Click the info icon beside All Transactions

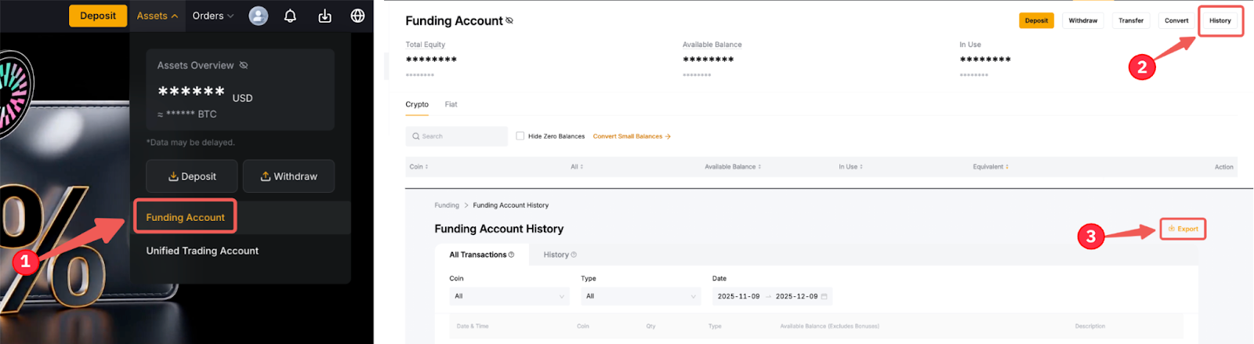(511, 255)
